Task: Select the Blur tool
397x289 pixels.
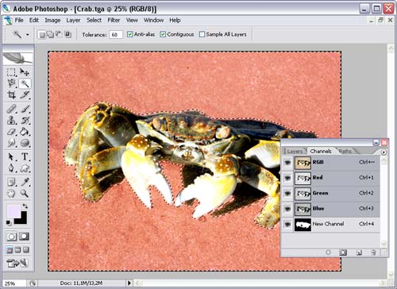Action: tap(11, 143)
